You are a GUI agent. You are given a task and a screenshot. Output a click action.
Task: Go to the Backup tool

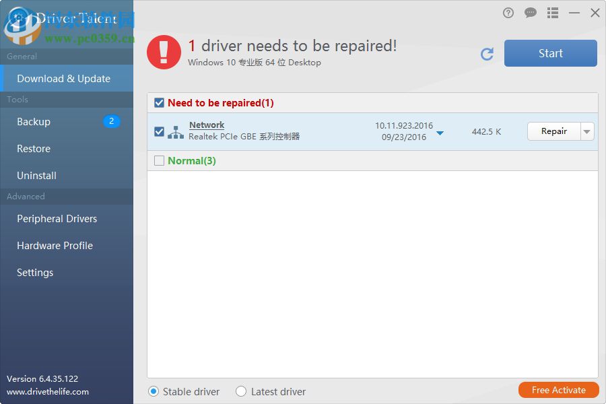(67, 122)
